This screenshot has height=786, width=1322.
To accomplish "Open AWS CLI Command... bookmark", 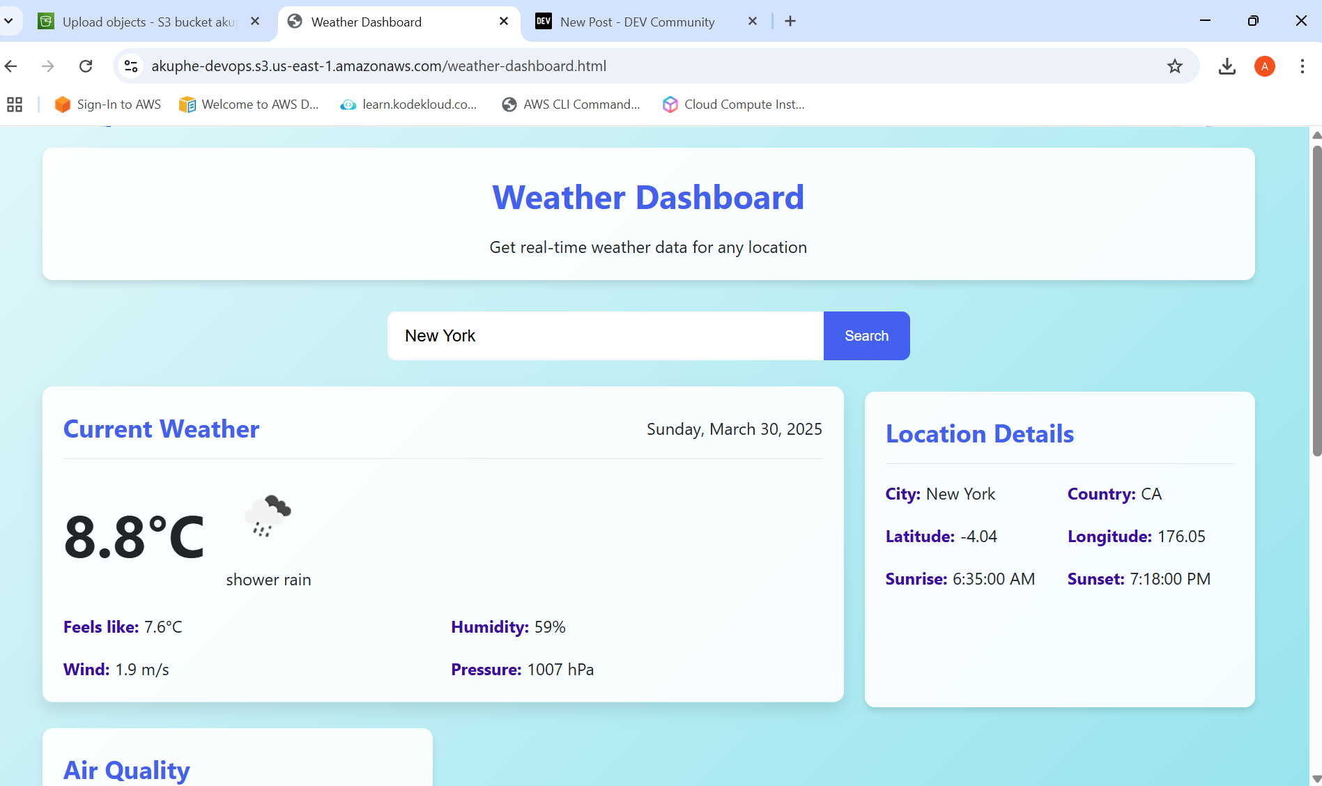I will [571, 105].
